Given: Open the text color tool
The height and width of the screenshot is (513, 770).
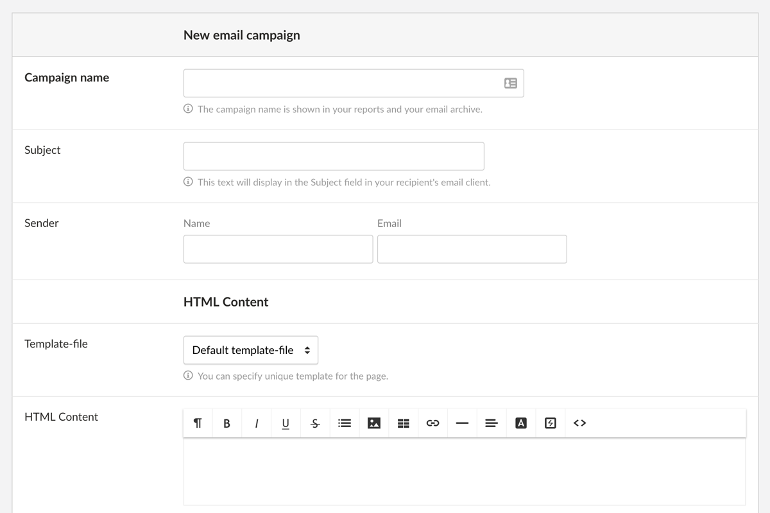Looking at the screenshot, I should (521, 423).
